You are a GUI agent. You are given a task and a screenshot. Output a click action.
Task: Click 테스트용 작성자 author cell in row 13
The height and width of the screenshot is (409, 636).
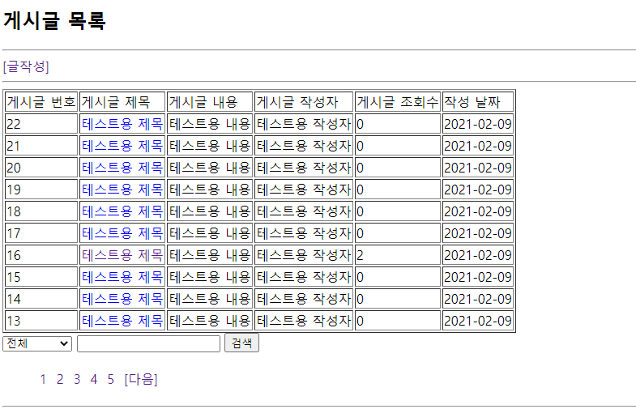point(304,321)
